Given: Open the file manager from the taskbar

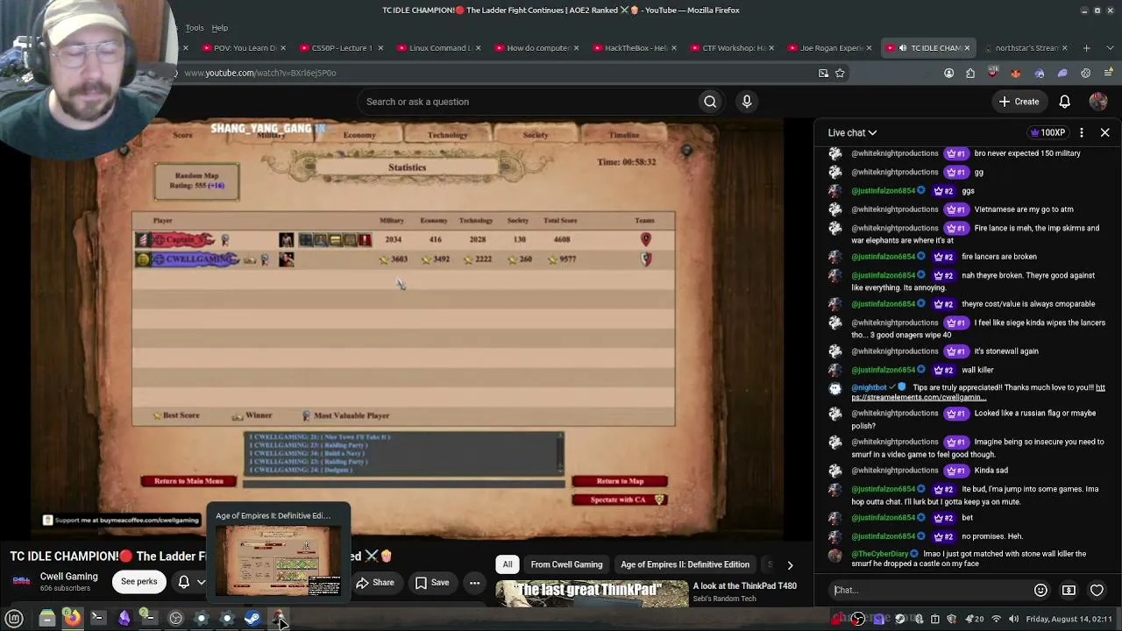Looking at the screenshot, I should pos(47,619).
